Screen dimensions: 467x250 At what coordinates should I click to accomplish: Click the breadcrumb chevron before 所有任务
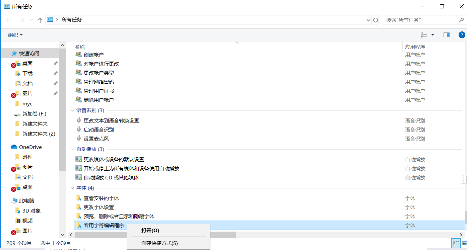click(x=57, y=20)
